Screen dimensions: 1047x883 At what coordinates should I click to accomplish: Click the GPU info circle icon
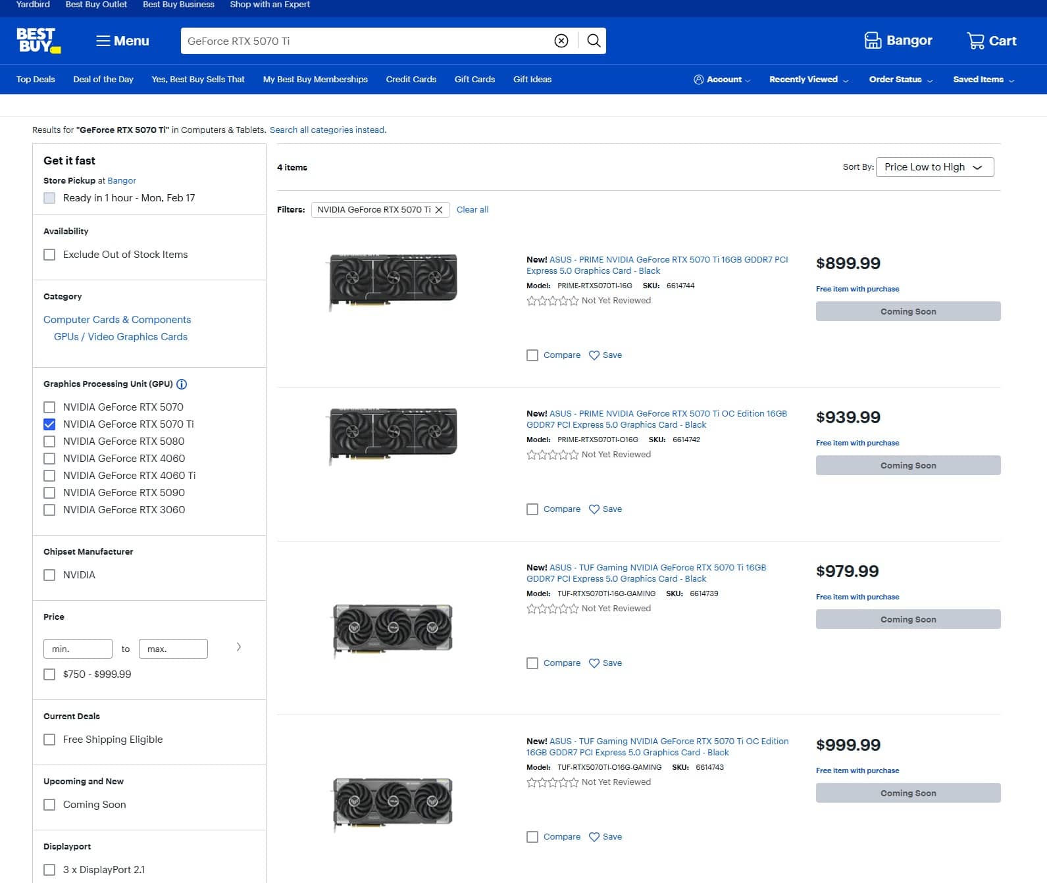[x=182, y=384]
